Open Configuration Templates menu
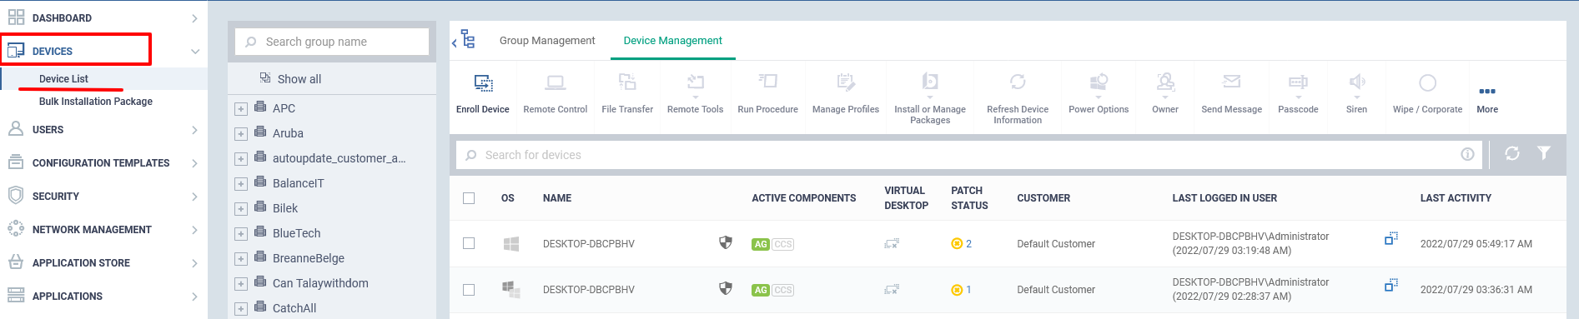Image resolution: width=1579 pixels, height=319 pixels. tap(103, 162)
